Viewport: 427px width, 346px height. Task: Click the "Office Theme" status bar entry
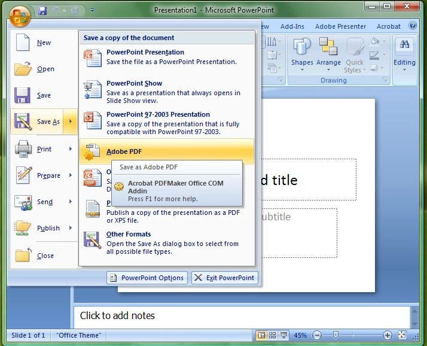tap(78, 335)
